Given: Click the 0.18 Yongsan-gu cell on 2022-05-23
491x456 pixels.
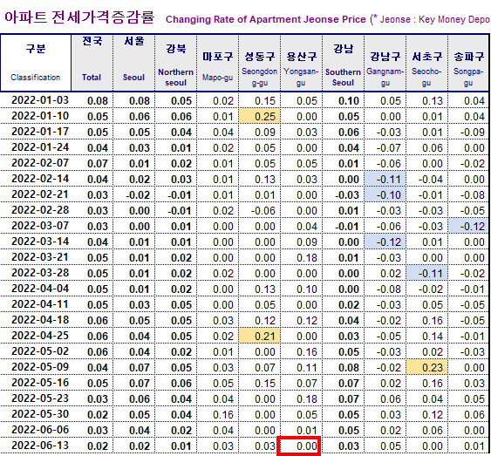Looking at the screenshot, I should [x=301, y=398].
